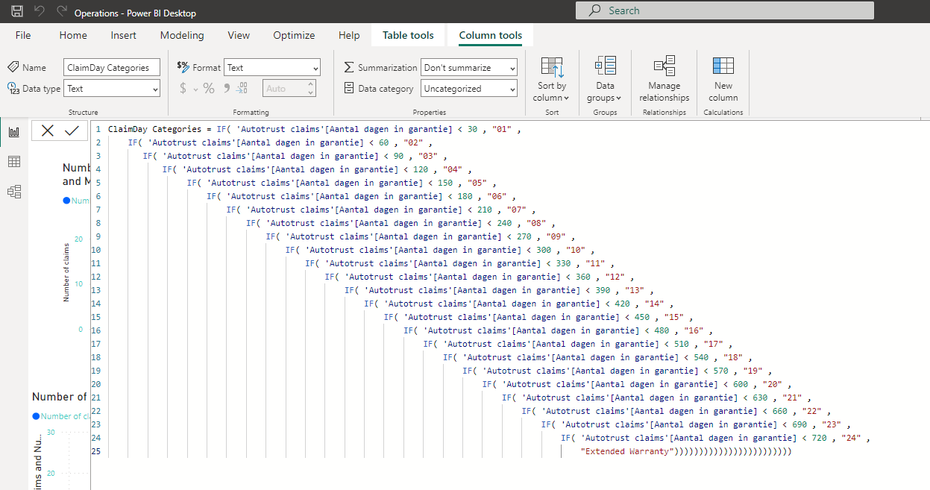Click the Name field ClaimDay Categories
The width and height of the screenshot is (930, 490).
coord(112,67)
